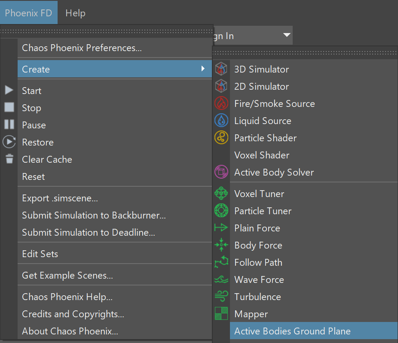Select the Active Body Solver icon

(x=221, y=172)
